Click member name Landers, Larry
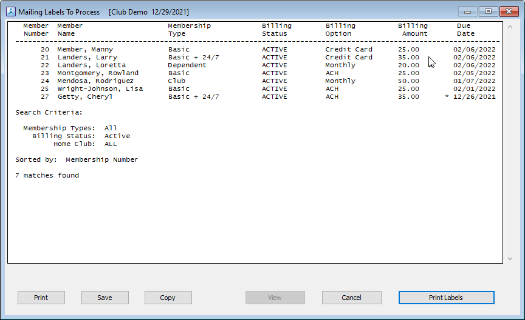Viewport: 525px width, 320px height. tap(87, 58)
